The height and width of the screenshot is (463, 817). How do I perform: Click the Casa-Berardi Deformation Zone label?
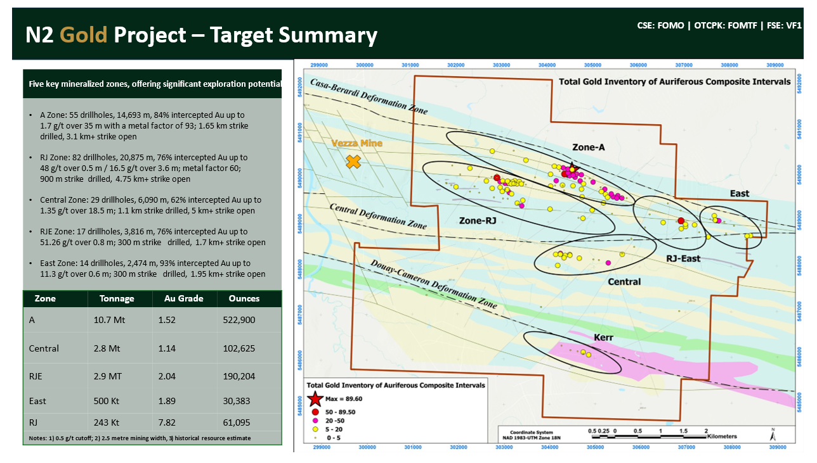369,97
